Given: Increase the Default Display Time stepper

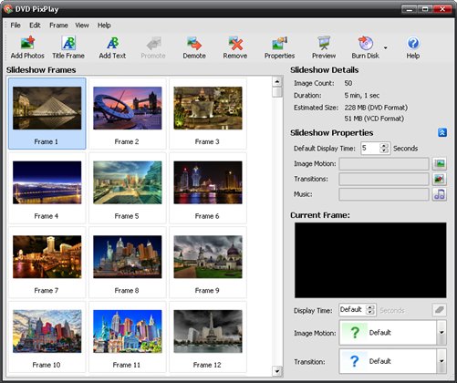Looking at the screenshot, I should 384,146.
